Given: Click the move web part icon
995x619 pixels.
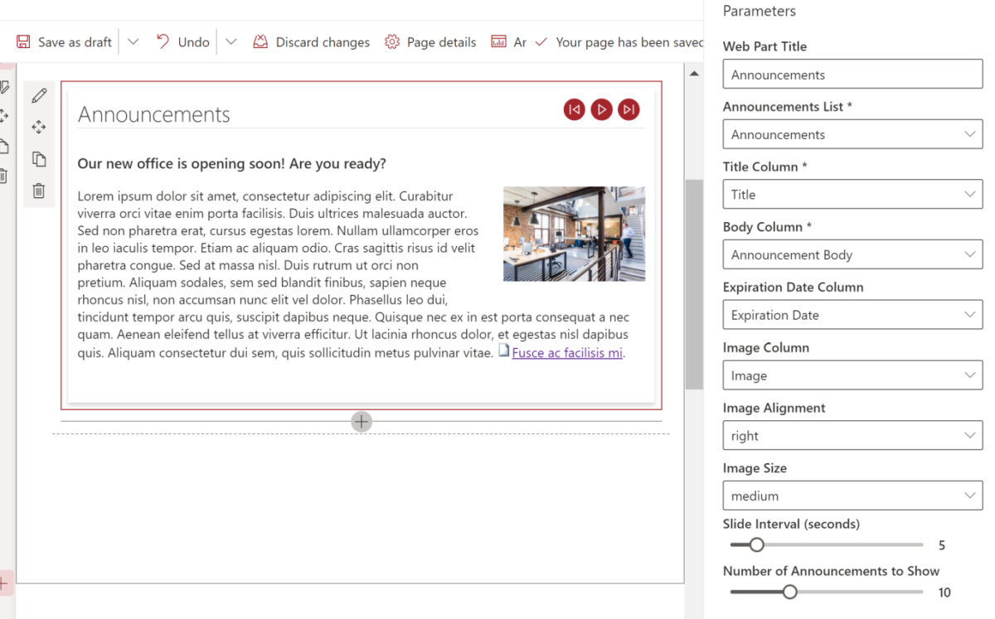Looking at the screenshot, I should pos(39,127).
